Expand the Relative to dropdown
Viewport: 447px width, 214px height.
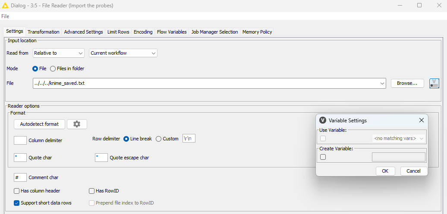58,53
